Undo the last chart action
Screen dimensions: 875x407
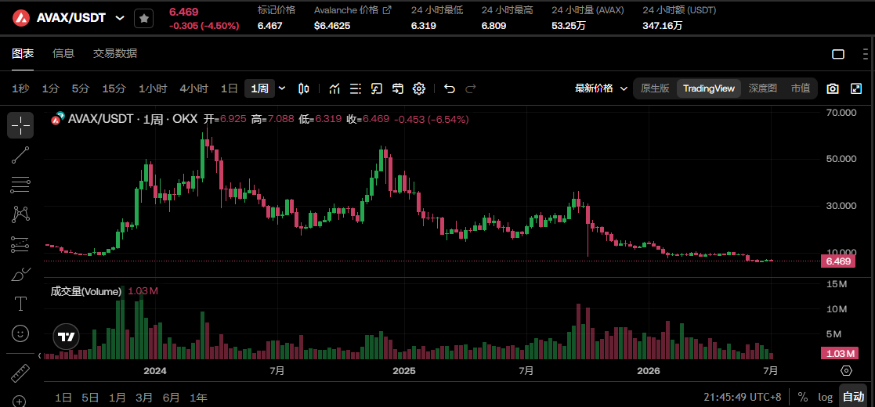pyautogui.click(x=450, y=88)
